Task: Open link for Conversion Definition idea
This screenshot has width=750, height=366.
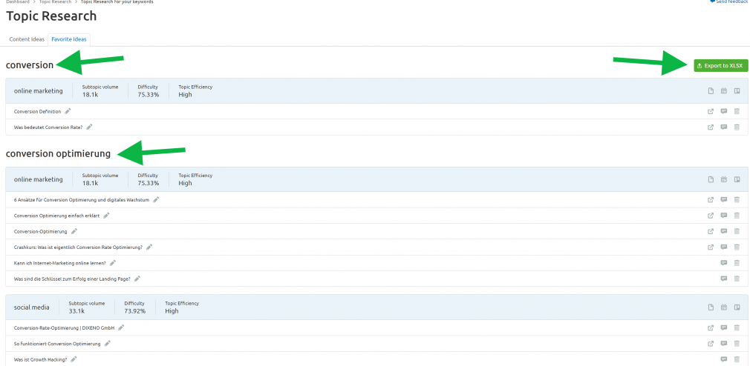Action: [x=711, y=111]
